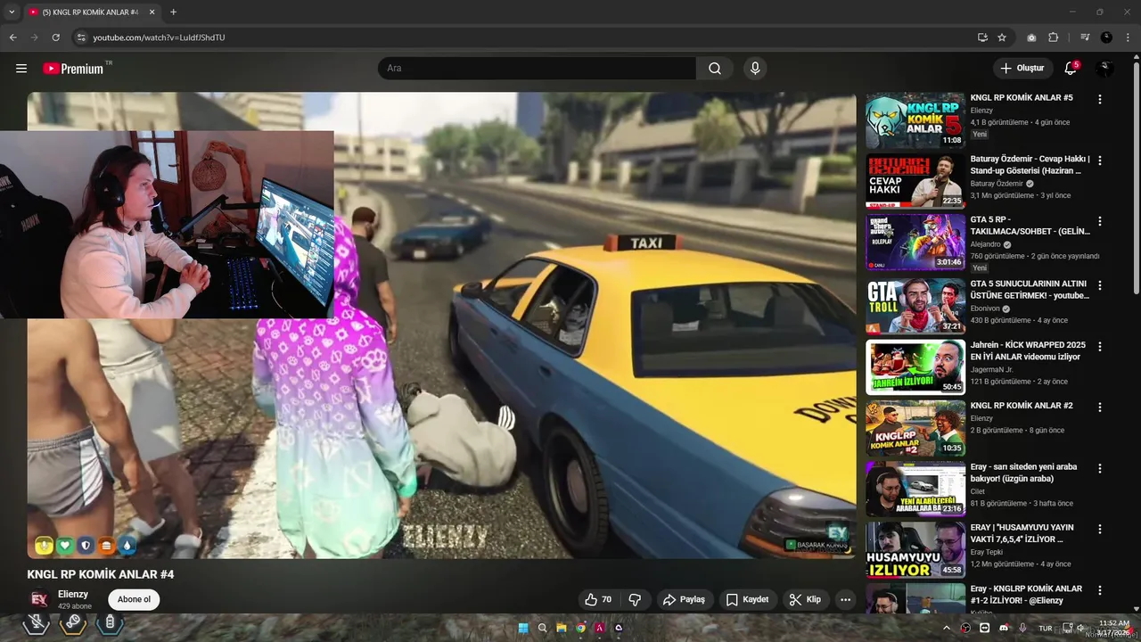Screen dimensions: 1141x642
Task: Save video with Kaydet button
Action: point(747,599)
